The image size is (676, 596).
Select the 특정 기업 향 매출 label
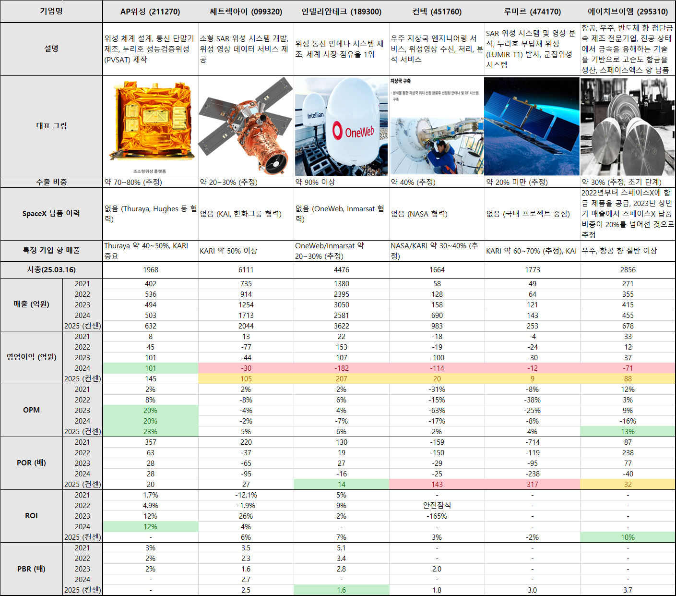(x=51, y=251)
